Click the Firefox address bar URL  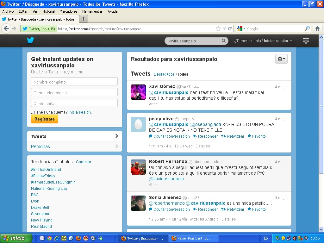(x=135, y=29)
